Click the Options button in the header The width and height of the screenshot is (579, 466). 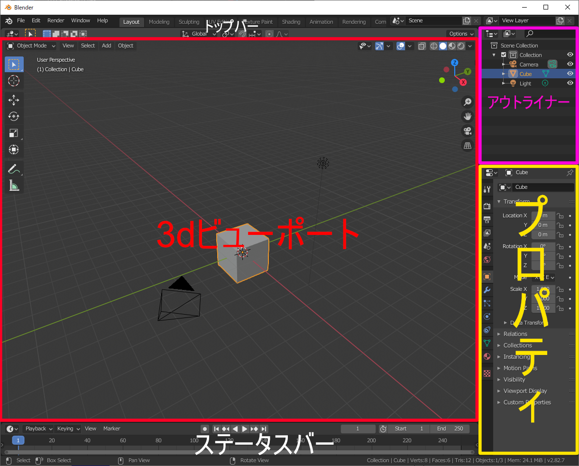point(461,34)
